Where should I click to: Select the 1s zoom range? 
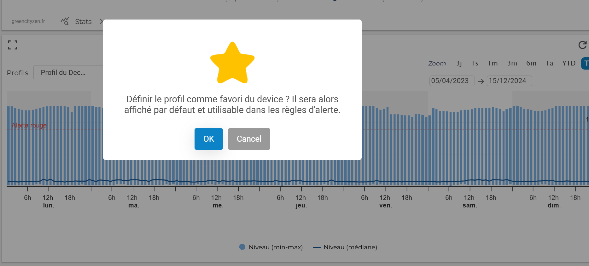pyautogui.click(x=475, y=63)
